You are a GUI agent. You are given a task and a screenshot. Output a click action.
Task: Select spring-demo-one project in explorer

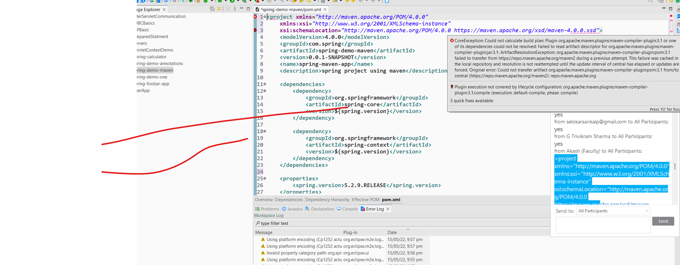(x=152, y=77)
